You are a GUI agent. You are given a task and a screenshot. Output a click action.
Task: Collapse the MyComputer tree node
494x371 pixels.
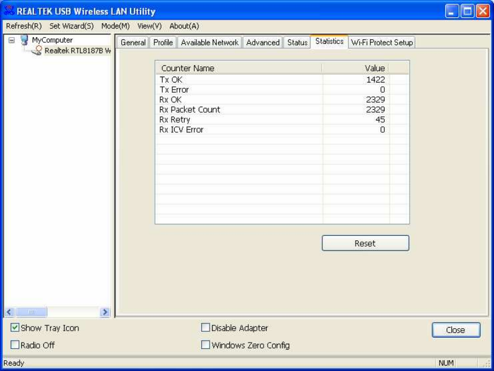[x=12, y=40]
